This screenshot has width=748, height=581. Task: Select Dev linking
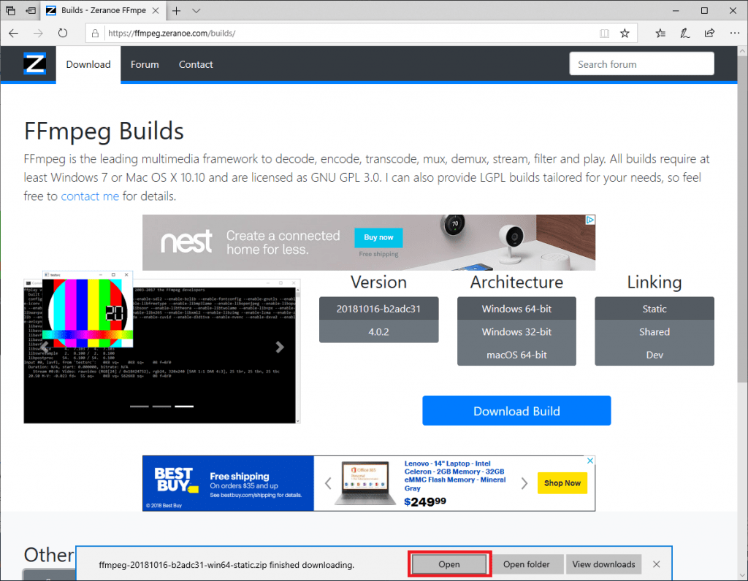[654, 355]
